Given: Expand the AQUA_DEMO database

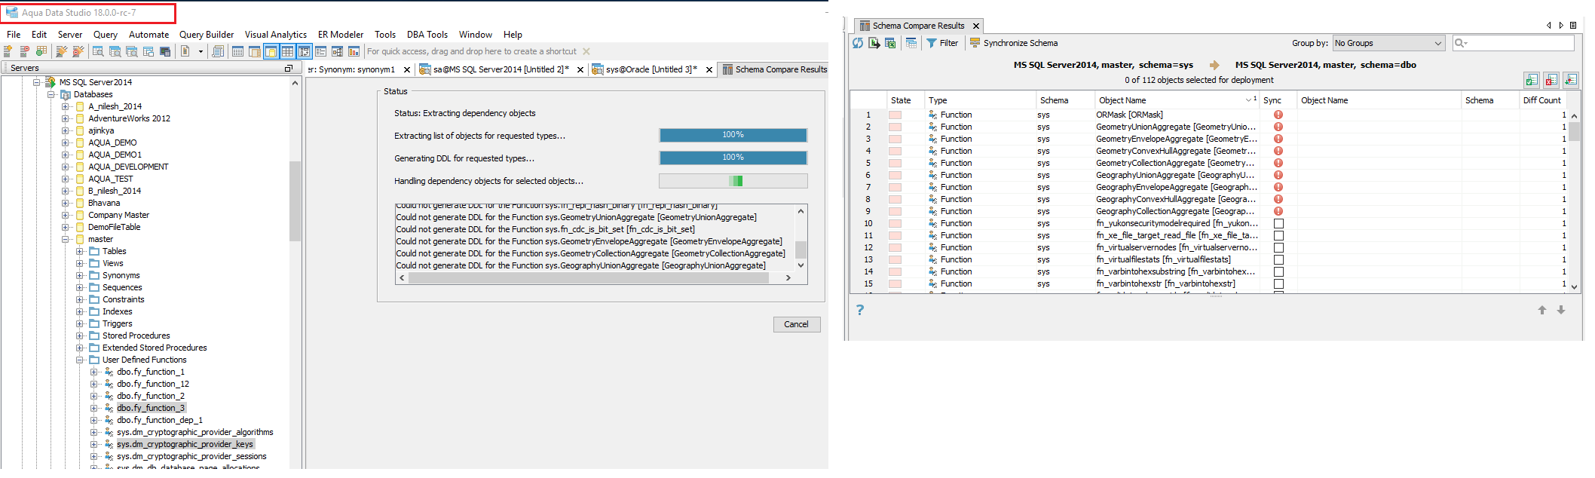Looking at the screenshot, I should tap(65, 142).
